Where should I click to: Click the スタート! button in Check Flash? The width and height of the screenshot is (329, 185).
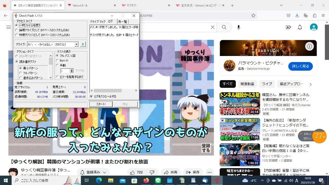tap(101, 104)
